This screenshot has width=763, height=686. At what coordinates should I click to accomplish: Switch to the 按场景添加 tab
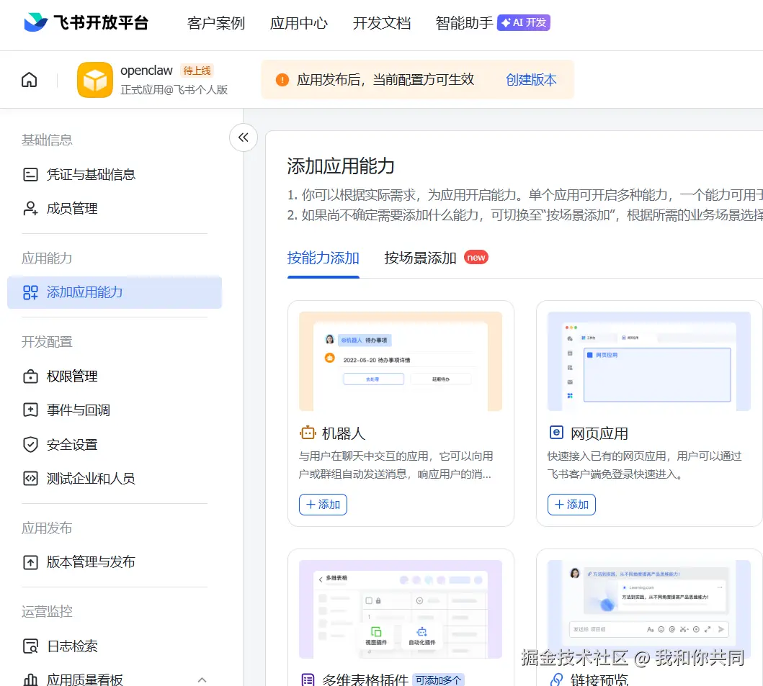421,257
